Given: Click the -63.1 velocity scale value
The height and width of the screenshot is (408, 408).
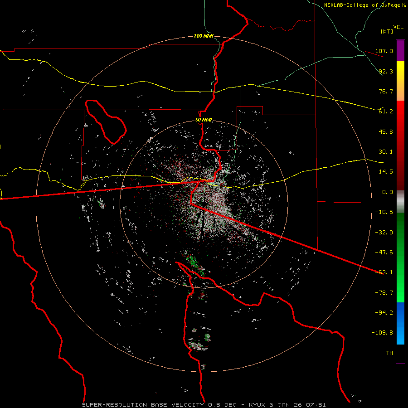Looking at the screenshot, I should (x=384, y=272).
